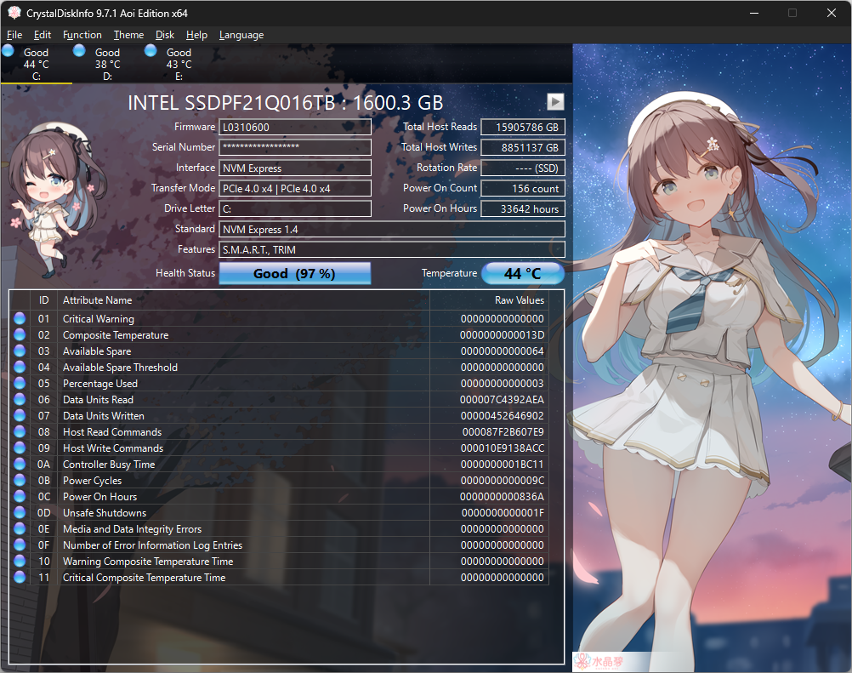This screenshot has width=852, height=673.
Task: Open the Theme menu
Action: [128, 35]
